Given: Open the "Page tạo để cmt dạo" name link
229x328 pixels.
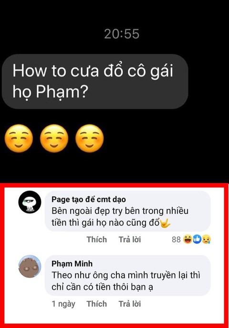Looking at the screenshot, I should [89, 199].
